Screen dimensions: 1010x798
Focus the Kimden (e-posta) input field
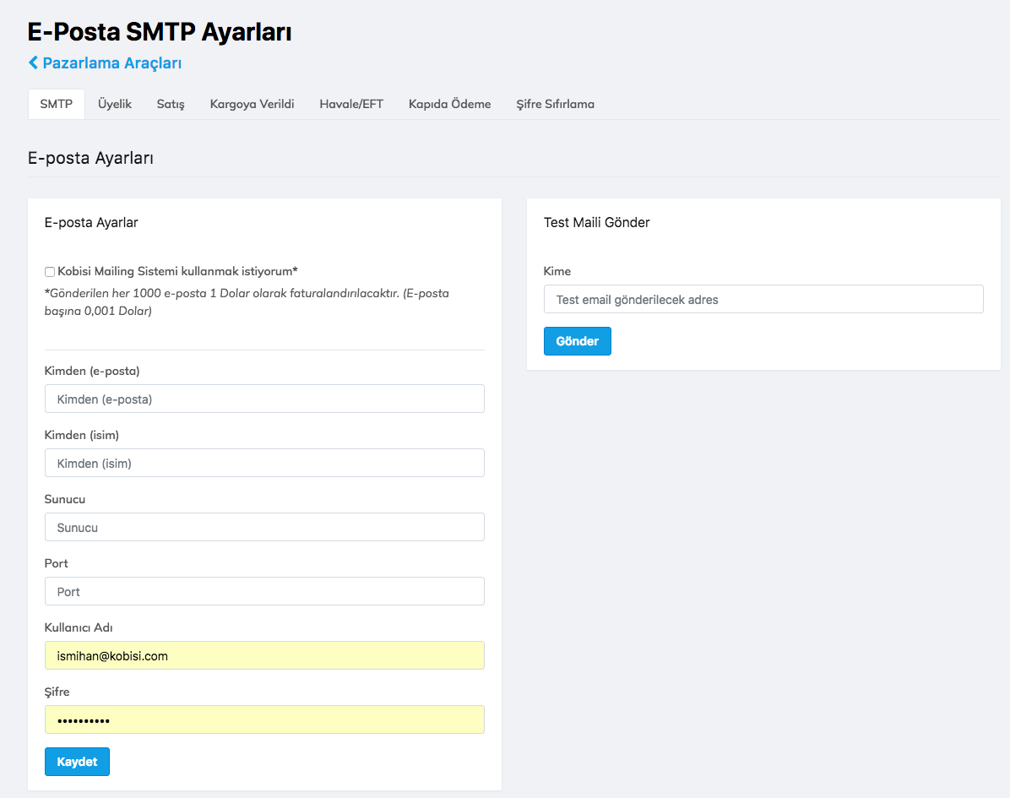pos(264,399)
